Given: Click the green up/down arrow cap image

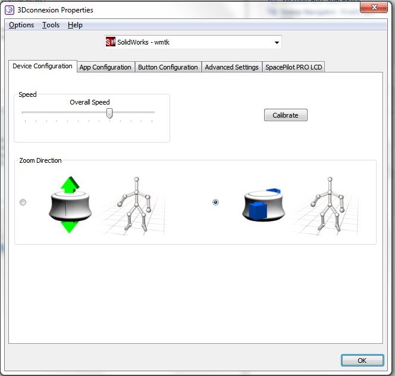Looking at the screenshot, I should pyautogui.click(x=70, y=205).
